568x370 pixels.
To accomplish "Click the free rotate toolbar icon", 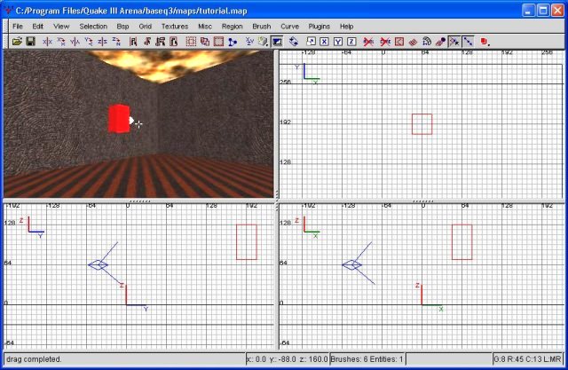I will [294, 42].
